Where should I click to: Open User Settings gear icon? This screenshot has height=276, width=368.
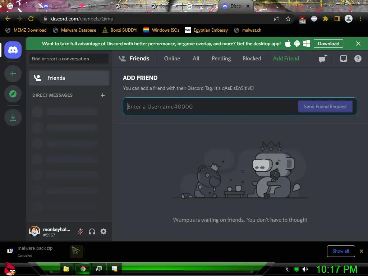click(x=103, y=231)
